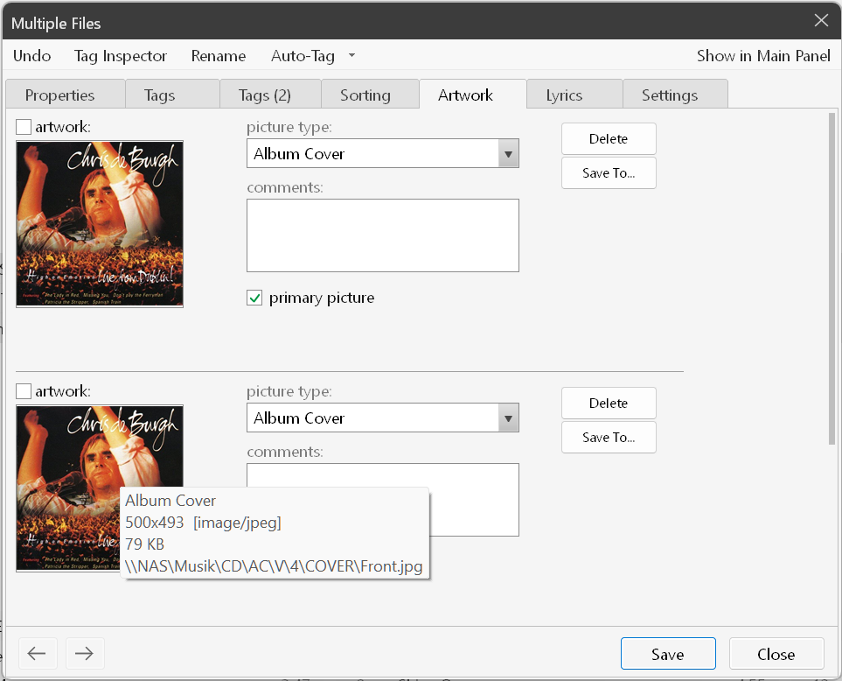The width and height of the screenshot is (842, 681).
Task: Click the first album cover thumbnail
Action: coord(100,224)
